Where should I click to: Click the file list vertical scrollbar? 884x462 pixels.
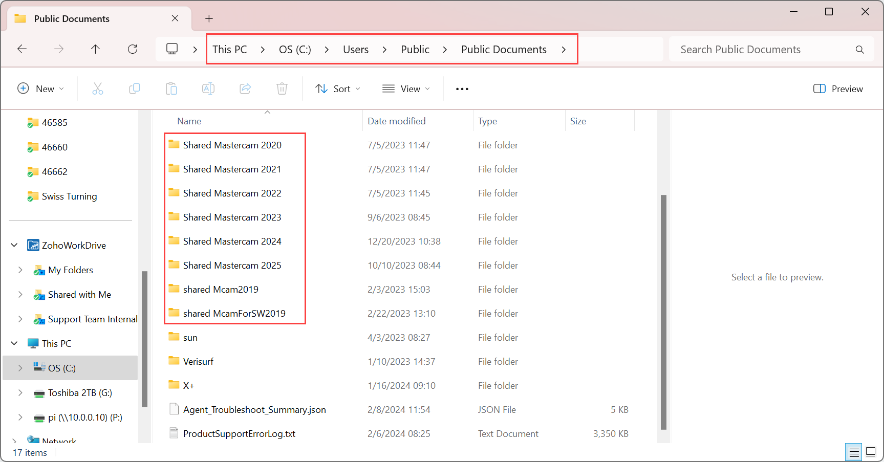pos(663,312)
